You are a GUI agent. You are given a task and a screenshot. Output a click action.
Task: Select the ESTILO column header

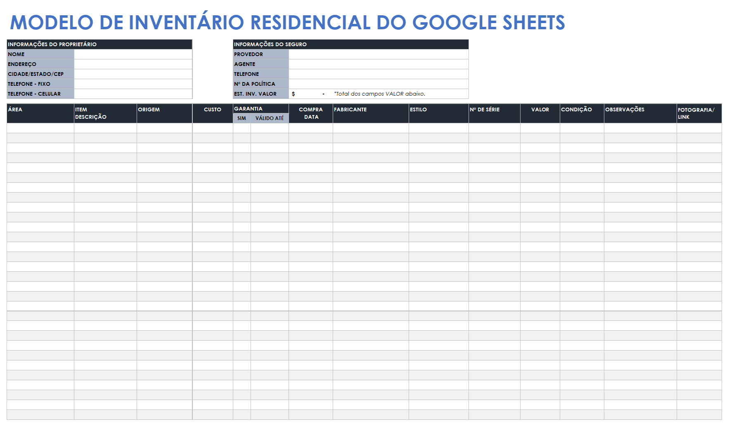439,113
